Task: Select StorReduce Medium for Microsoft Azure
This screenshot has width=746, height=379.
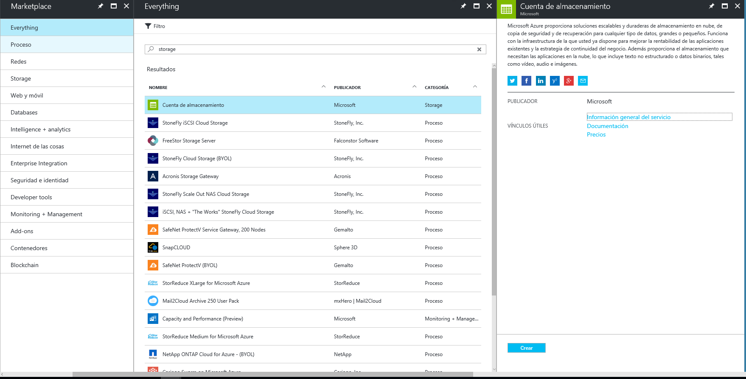Action: pos(313,337)
